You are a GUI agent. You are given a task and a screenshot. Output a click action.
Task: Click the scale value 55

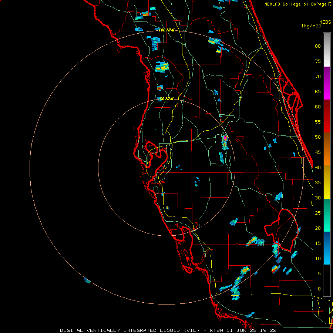(x=318, y=122)
